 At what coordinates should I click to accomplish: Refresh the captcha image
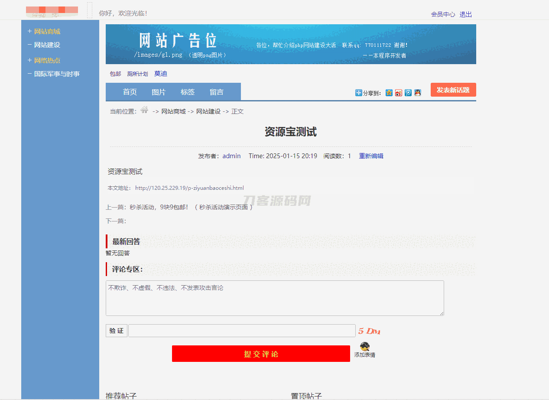click(x=369, y=331)
